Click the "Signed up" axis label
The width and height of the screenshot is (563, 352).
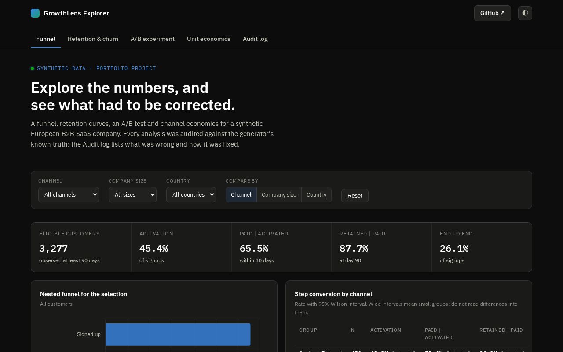coord(89,334)
